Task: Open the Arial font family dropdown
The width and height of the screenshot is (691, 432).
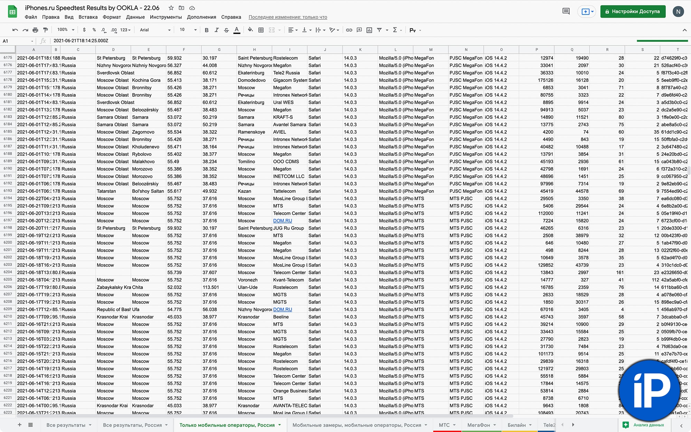Action: (x=155, y=30)
